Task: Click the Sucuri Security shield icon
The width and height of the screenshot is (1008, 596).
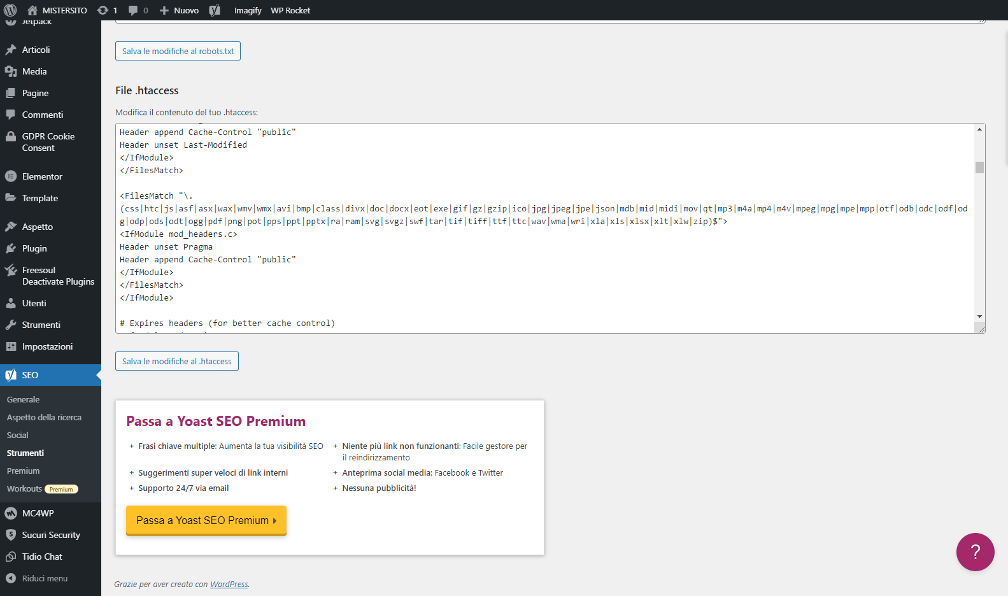Action: click(x=11, y=535)
